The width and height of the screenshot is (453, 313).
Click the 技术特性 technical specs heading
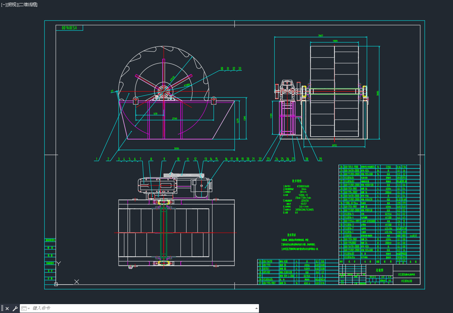point(297,181)
